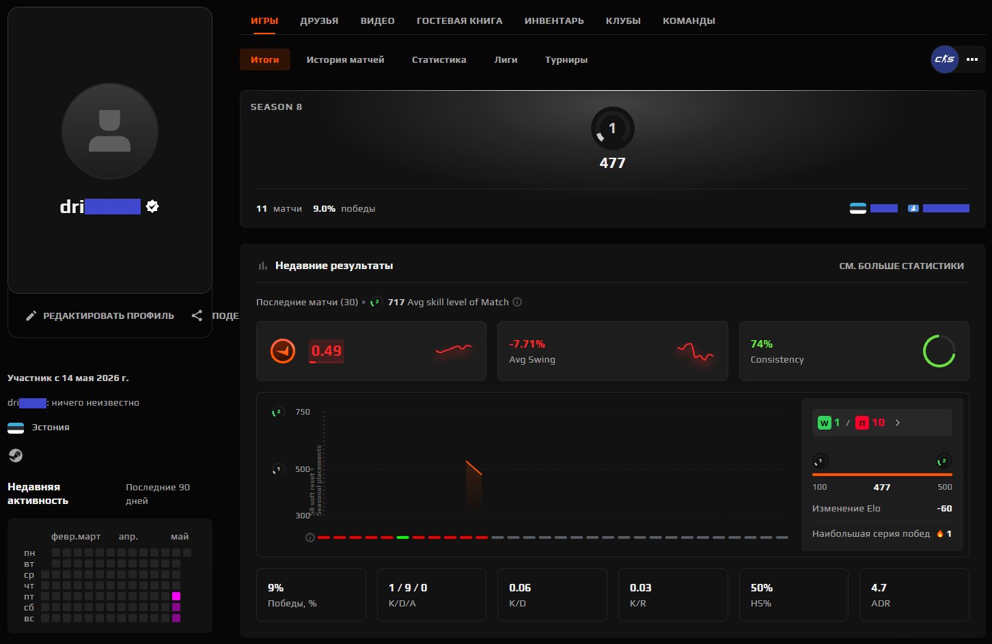Click СМ. БОЛЬШЕ СТАТИСТИКИ link
992x644 pixels.
[901, 266]
